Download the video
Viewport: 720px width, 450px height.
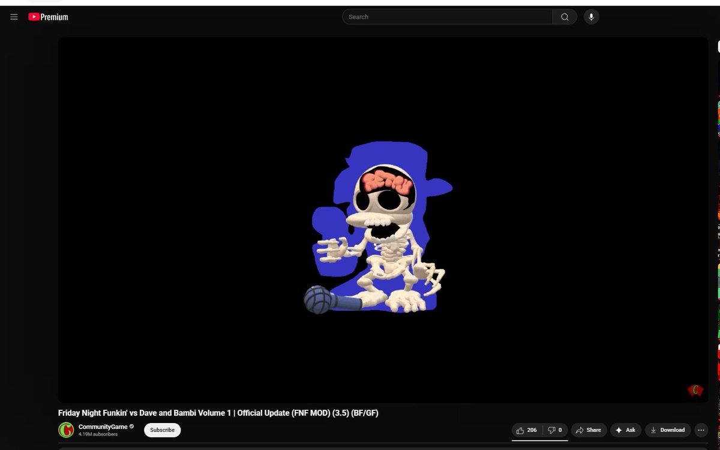(x=668, y=430)
